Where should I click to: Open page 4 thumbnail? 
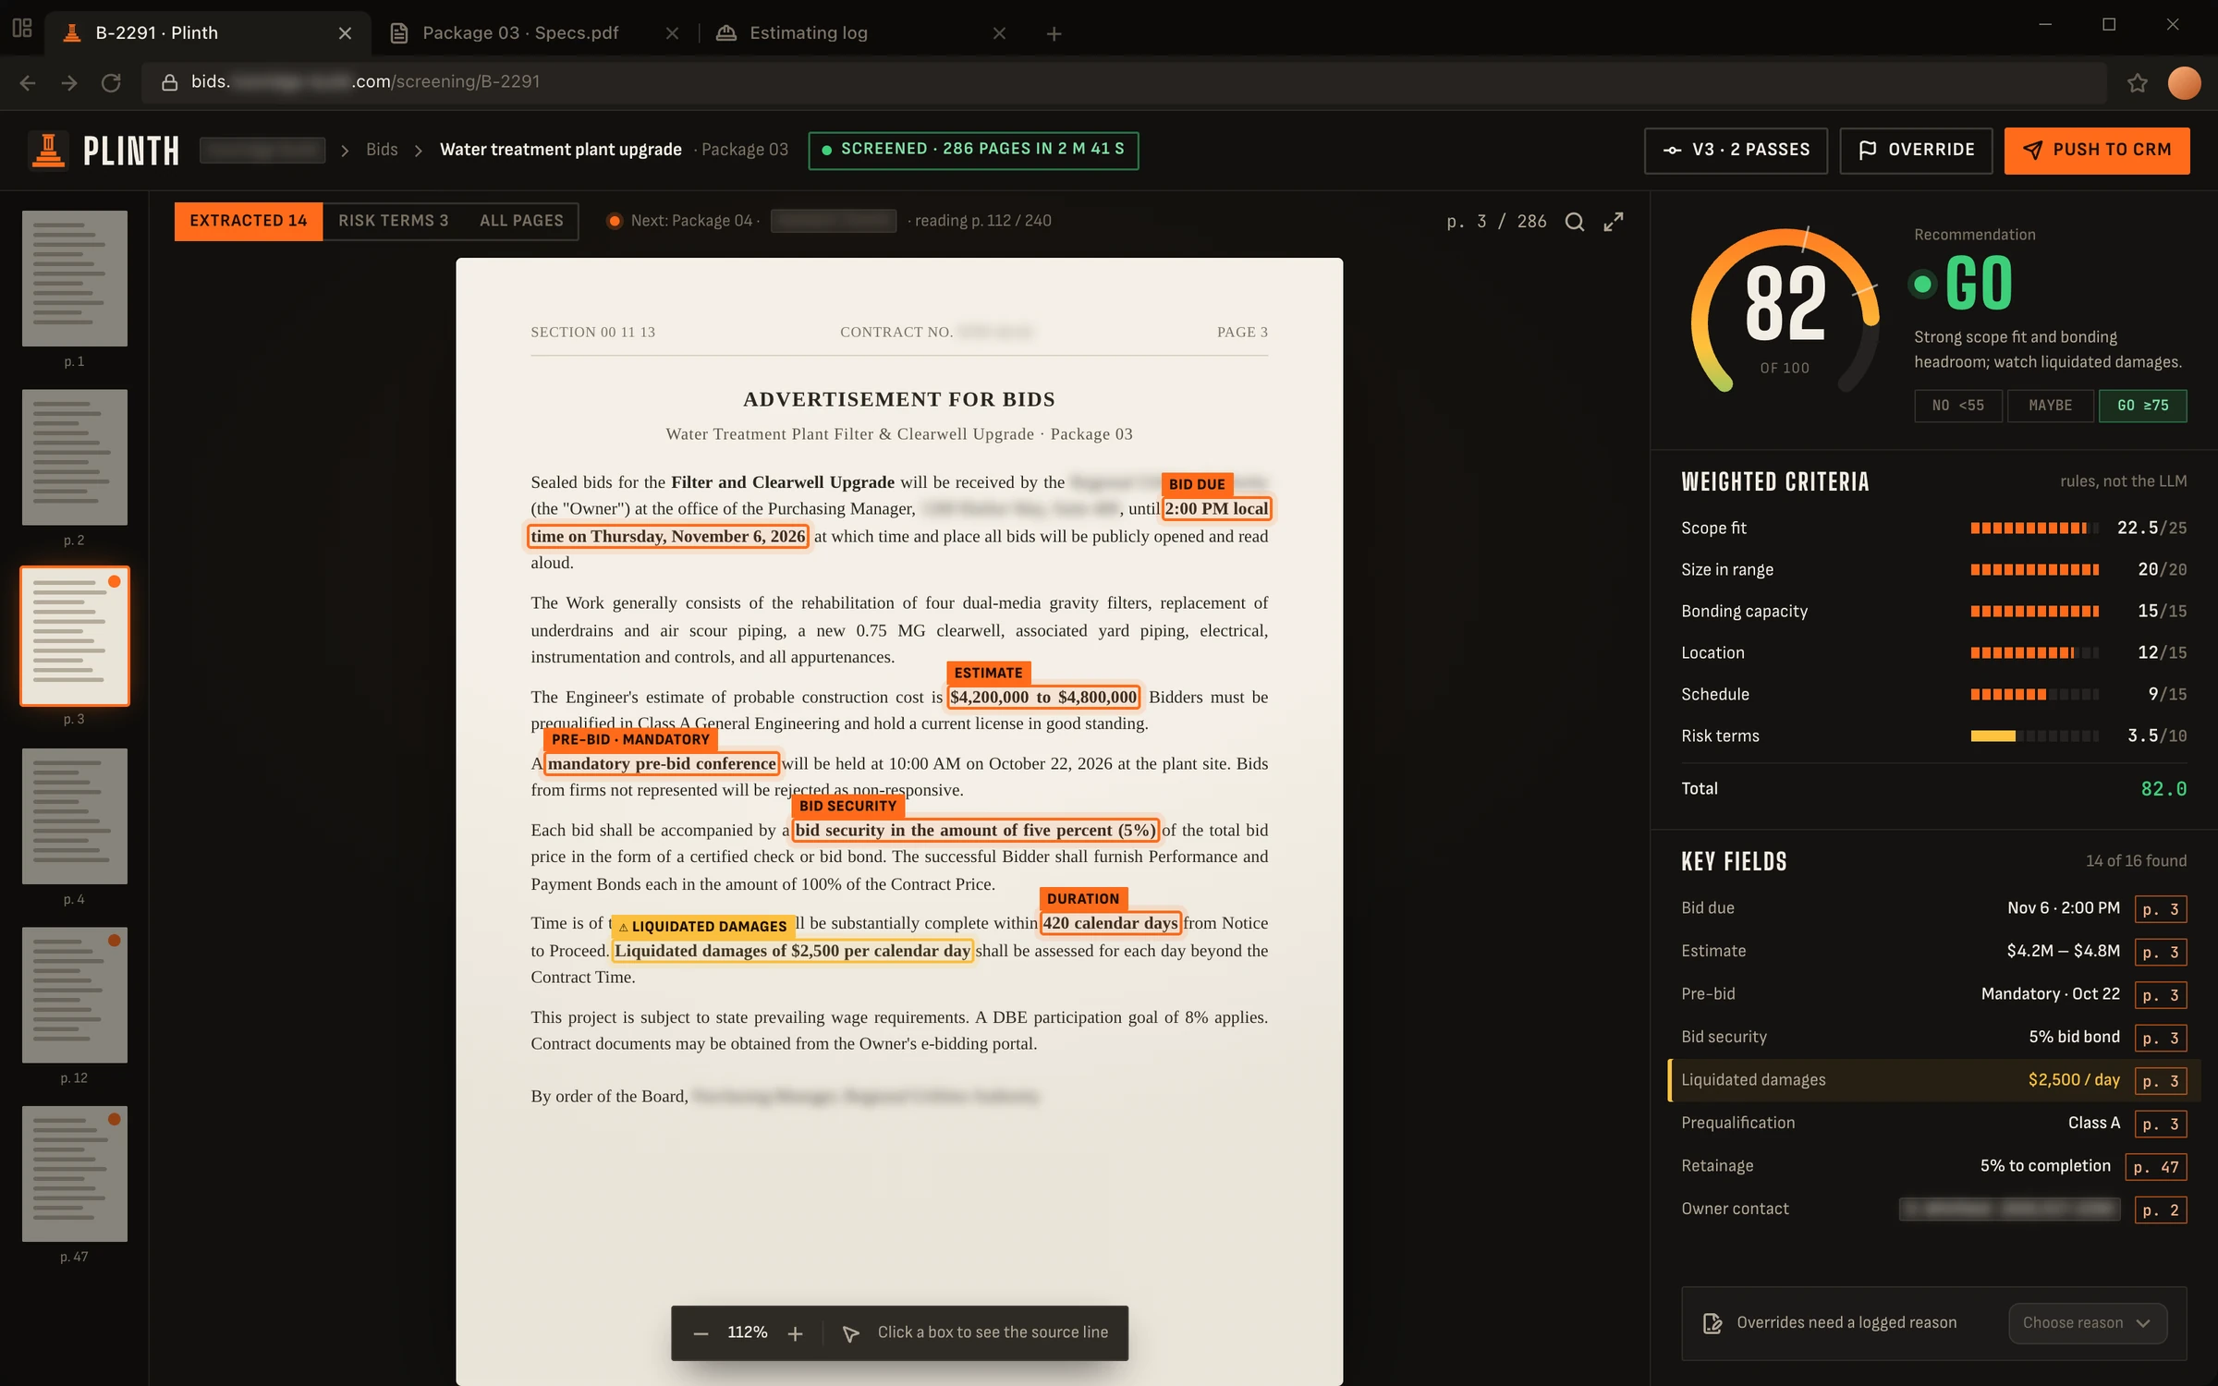point(75,816)
